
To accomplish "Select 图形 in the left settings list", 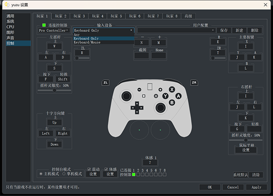I will (10, 32).
